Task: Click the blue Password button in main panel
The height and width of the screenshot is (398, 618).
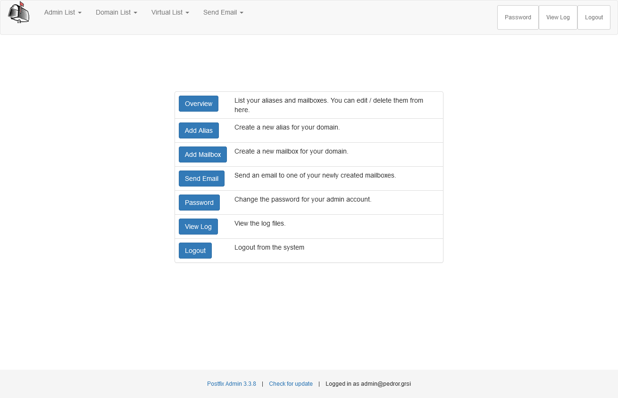Action: (x=199, y=203)
